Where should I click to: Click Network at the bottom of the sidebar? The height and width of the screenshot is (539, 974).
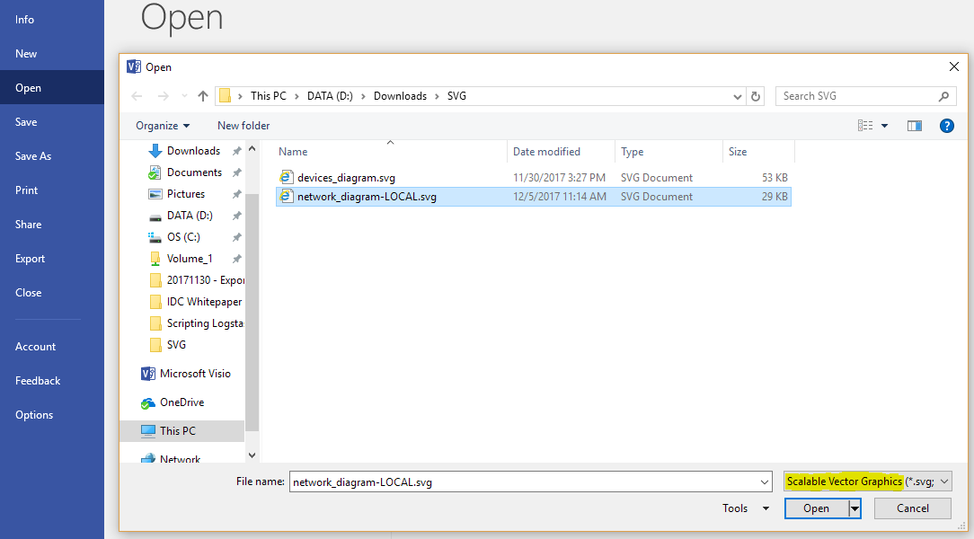[180, 459]
